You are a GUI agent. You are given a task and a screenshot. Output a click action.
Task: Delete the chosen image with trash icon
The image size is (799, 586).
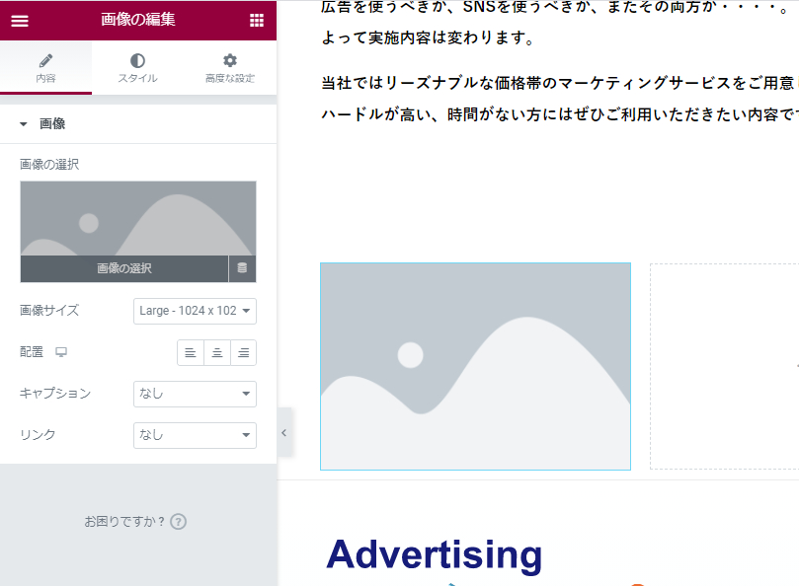[242, 267]
